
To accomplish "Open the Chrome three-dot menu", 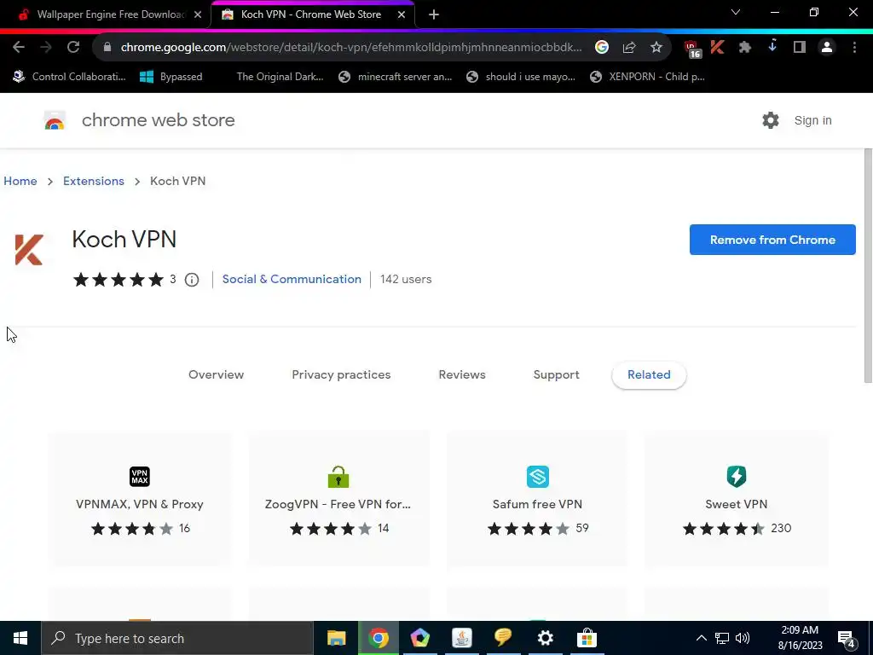I will [x=854, y=48].
